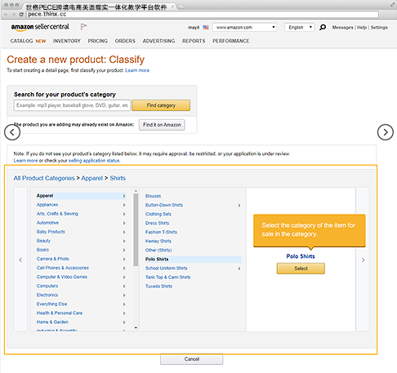397x373 pixels.
Task: Click the Find category button
Action: pos(161,105)
